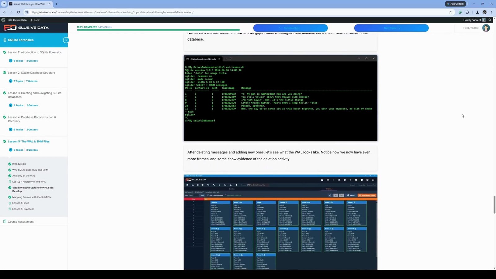
Task: Open Howdy, Vincent account menu
Action: [x=474, y=20]
